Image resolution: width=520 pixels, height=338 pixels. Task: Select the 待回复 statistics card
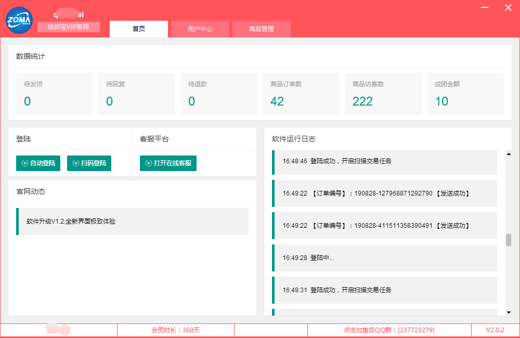coord(133,94)
